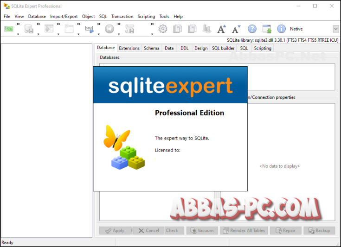Expand overflow chevron next to execute SQL icon

click(99, 24)
